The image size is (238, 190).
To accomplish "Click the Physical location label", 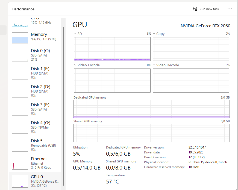I will pyautogui.click(x=157, y=162).
